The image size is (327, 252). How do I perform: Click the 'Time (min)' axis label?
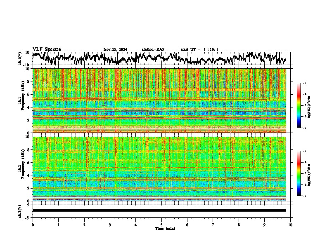(165, 229)
